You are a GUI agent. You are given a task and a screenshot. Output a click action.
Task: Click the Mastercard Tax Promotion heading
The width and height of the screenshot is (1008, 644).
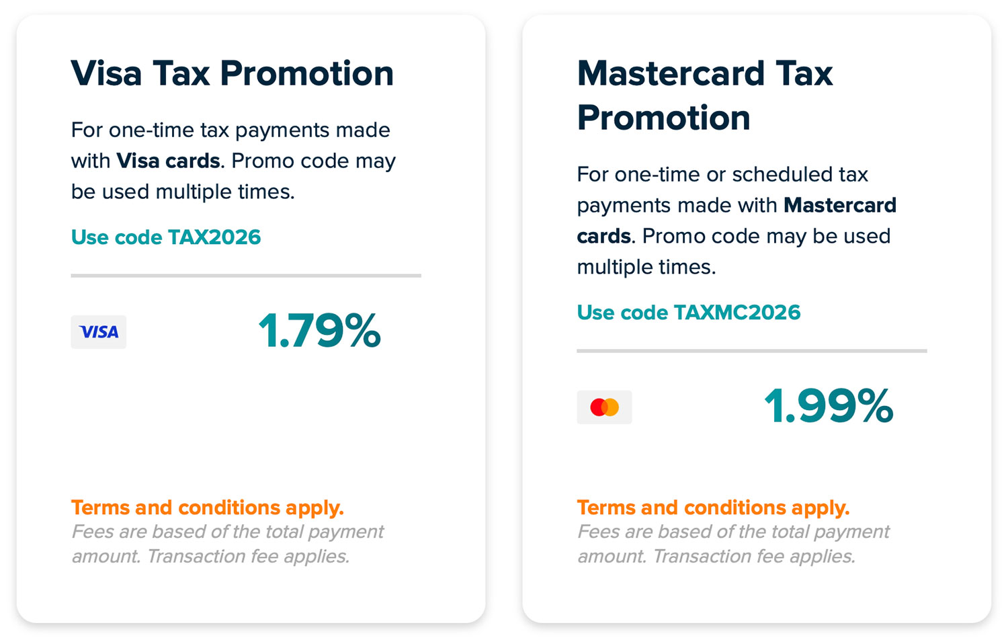coord(704,95)
